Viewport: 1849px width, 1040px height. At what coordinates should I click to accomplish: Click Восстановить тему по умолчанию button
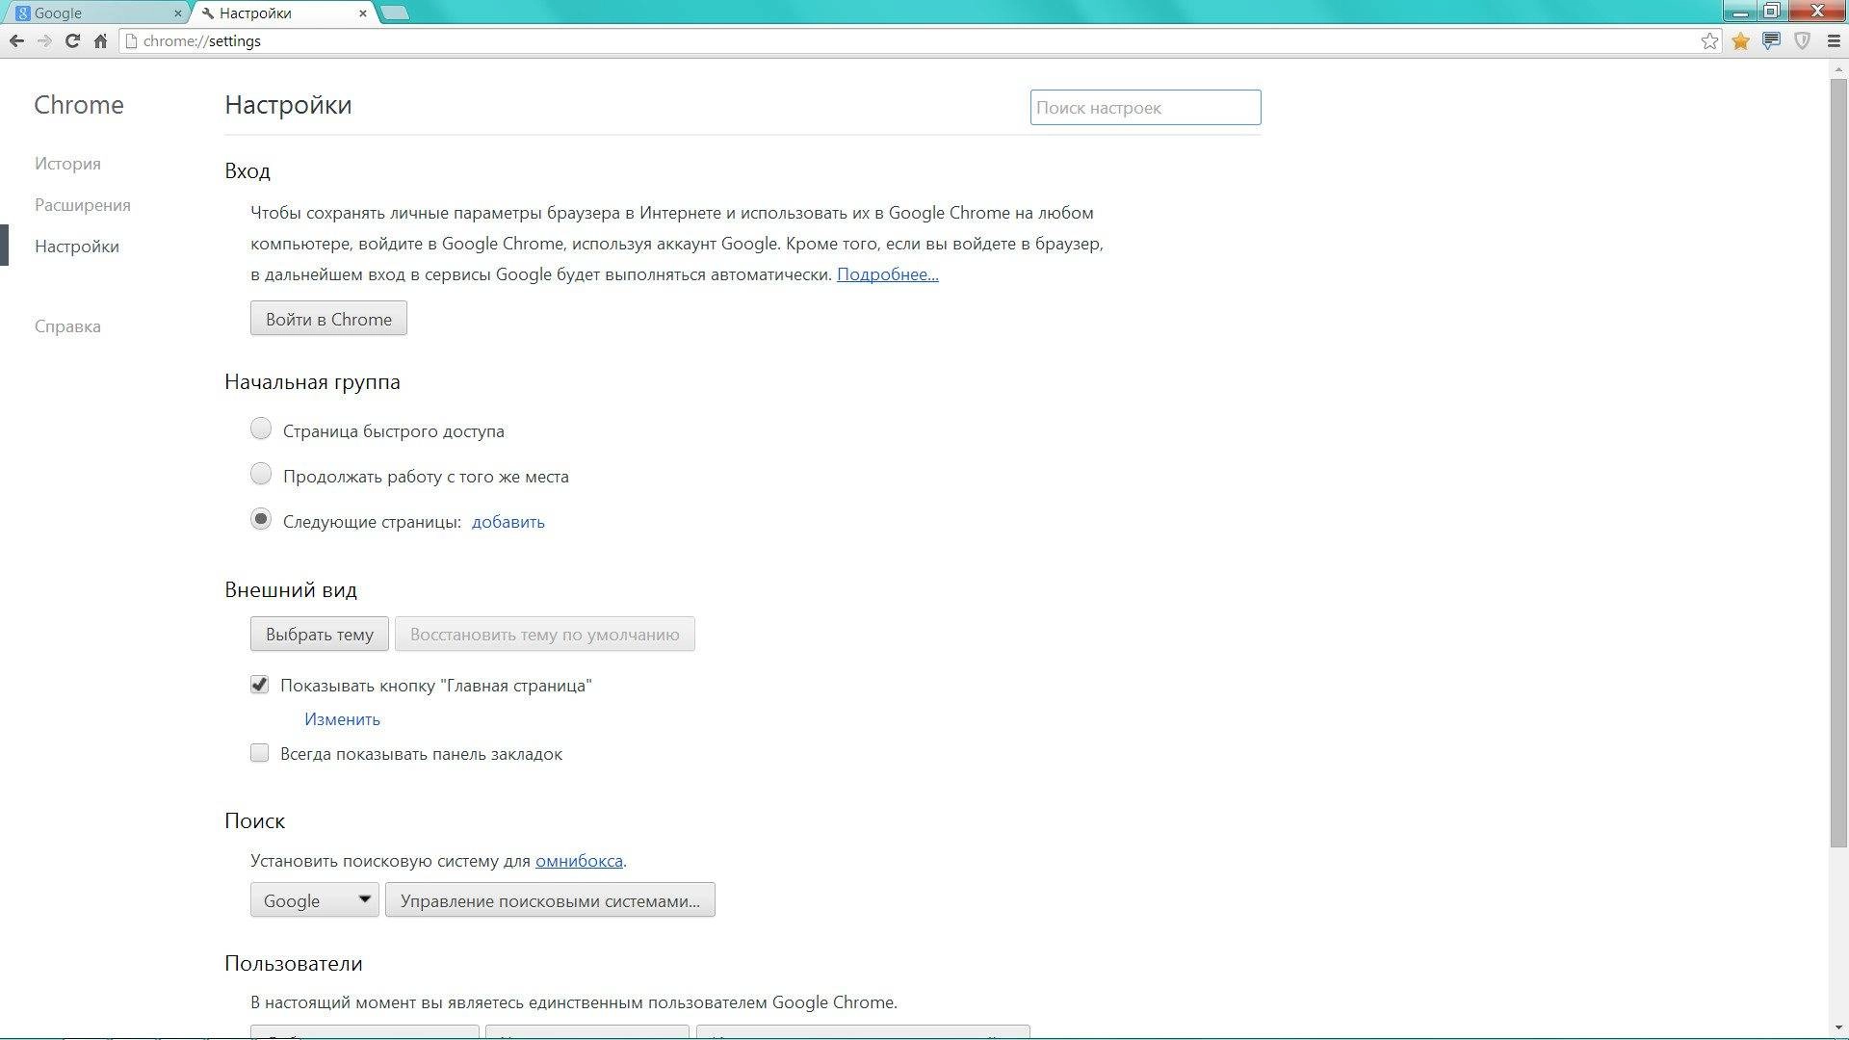[x=544, y=634]
